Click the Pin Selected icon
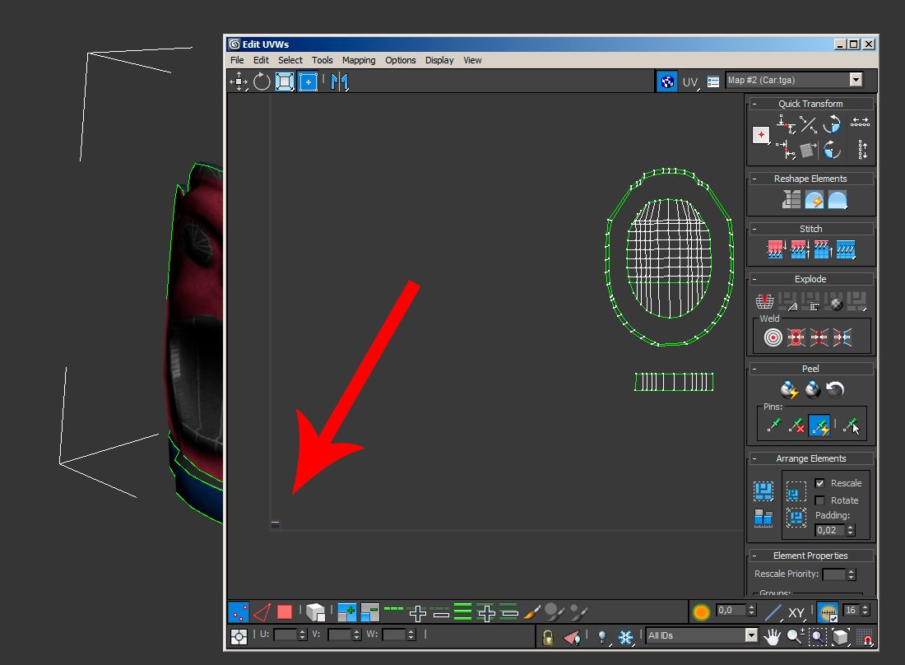905x665 pixels. (x=774, y=426)
